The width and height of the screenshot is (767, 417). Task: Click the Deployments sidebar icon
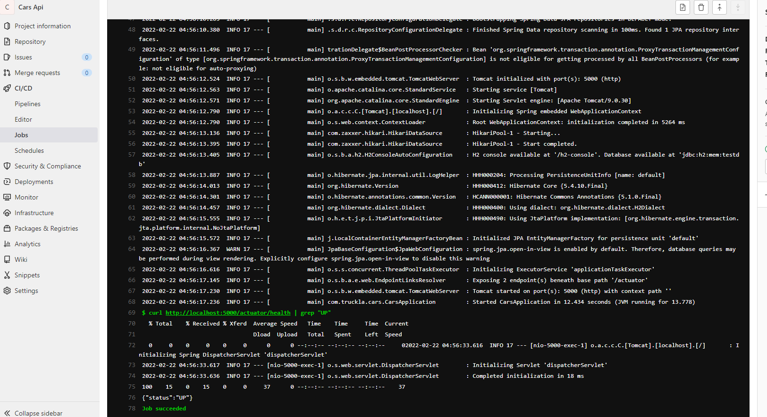(7, 182)
